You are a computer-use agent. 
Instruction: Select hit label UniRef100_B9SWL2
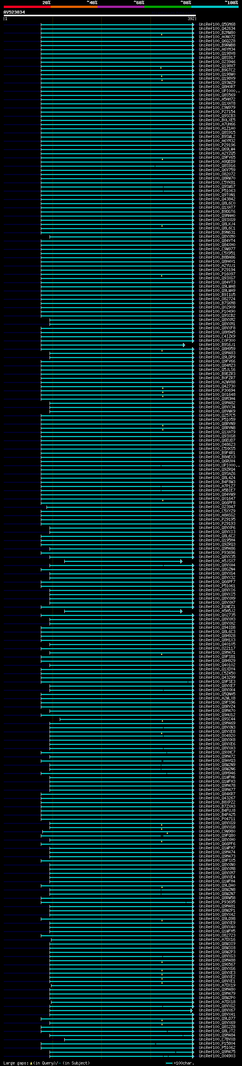coord(217,137)
